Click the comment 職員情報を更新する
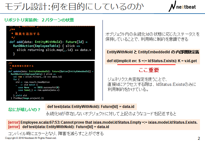205x142 pixels. 23,66
